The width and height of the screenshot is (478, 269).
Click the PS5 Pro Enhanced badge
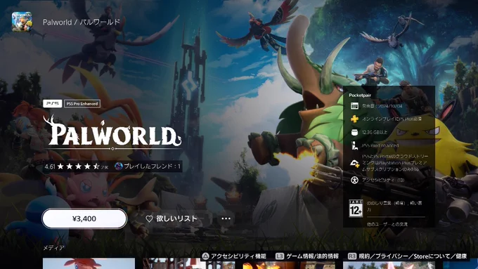[x=82, y=103]
